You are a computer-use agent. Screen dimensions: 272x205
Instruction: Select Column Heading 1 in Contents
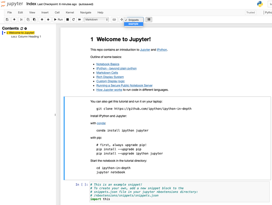[29, 37]
